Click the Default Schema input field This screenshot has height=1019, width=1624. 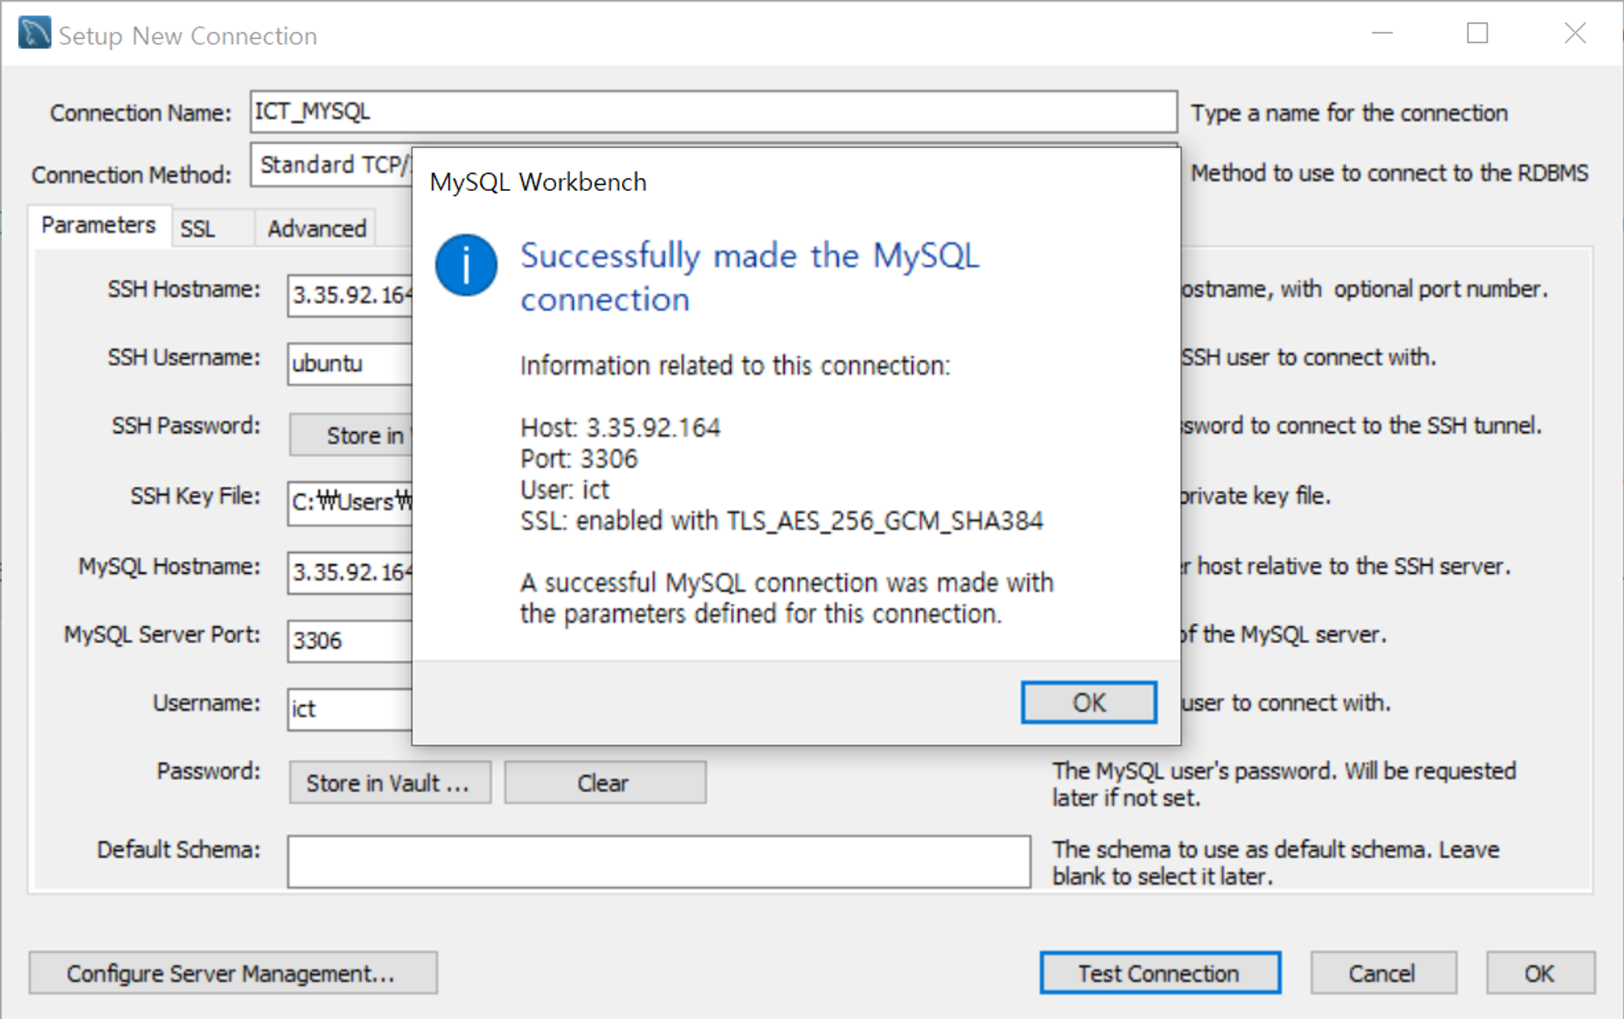[658, 861]
